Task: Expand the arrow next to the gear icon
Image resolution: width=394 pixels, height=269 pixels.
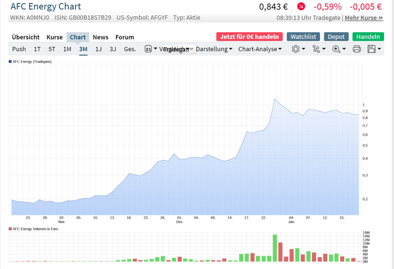Action: [303, 49]
